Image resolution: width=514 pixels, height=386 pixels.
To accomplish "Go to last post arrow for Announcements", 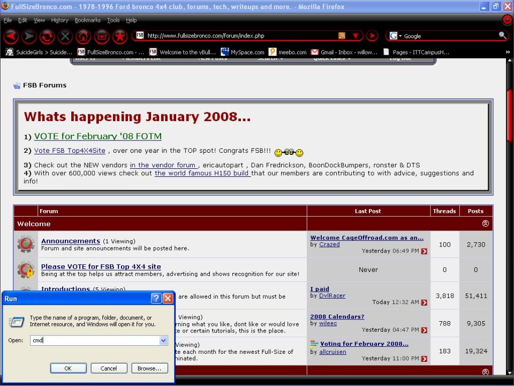I will [x=424, y=251].
